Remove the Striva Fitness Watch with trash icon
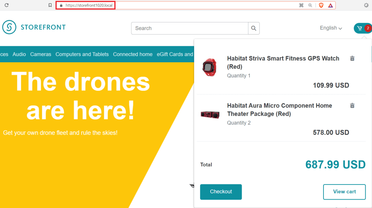The image size is (372, 208). click(x=352, y=58)
